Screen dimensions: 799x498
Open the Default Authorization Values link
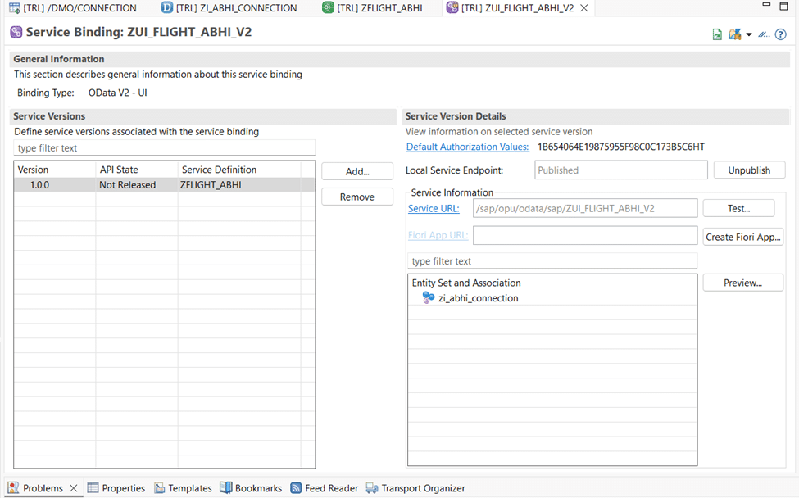467,147
